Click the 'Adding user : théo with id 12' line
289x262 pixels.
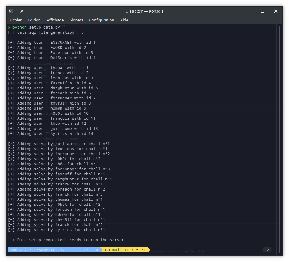point(47,124)
